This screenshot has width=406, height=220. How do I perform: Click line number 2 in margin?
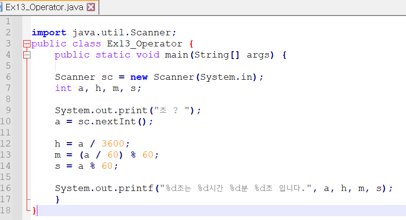click(x=8, y=32)
